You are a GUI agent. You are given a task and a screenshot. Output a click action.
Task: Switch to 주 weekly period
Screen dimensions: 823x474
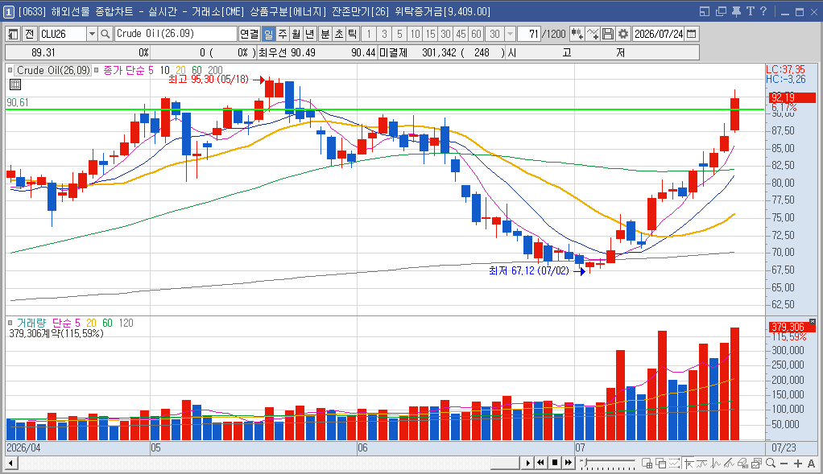point(283,34)
